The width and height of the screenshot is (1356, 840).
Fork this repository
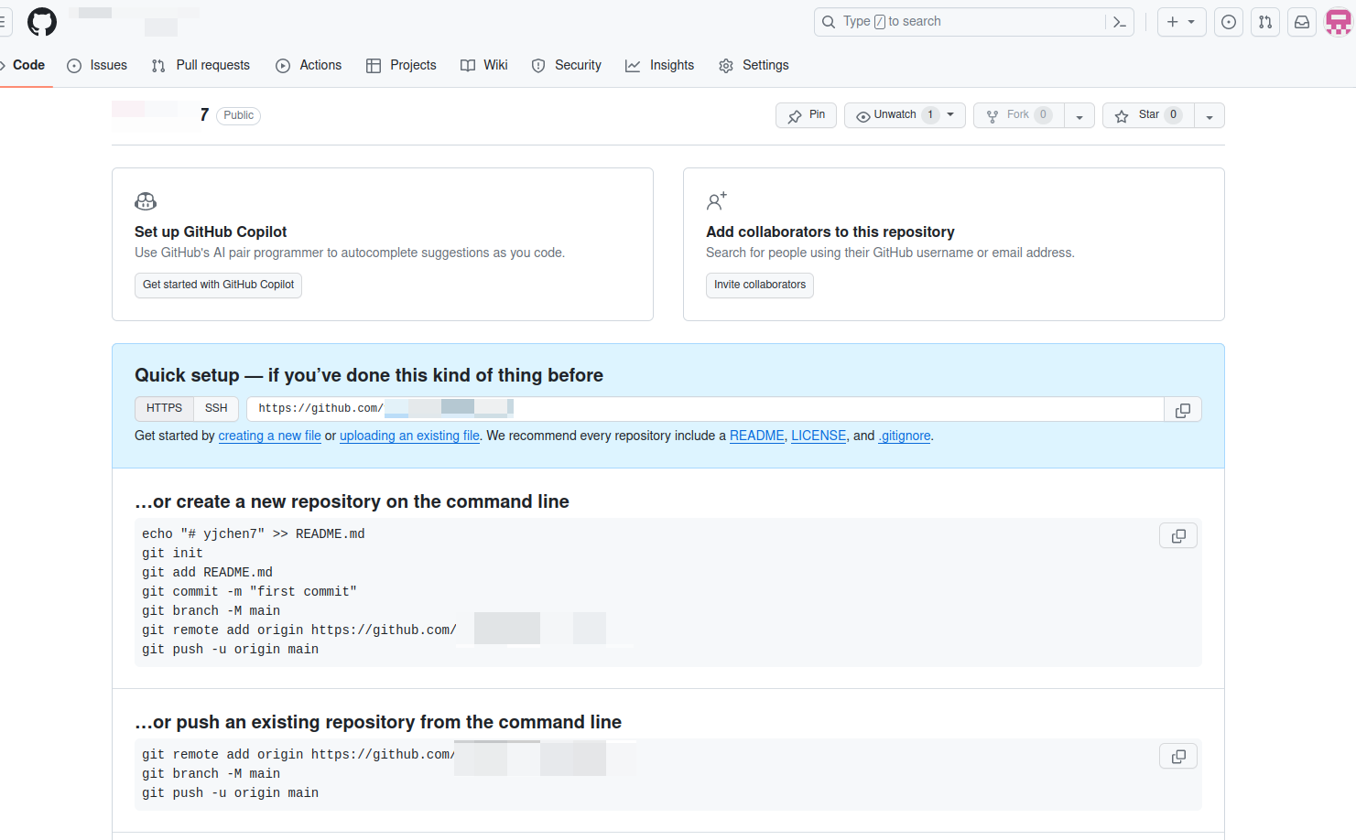point(1019,115)
